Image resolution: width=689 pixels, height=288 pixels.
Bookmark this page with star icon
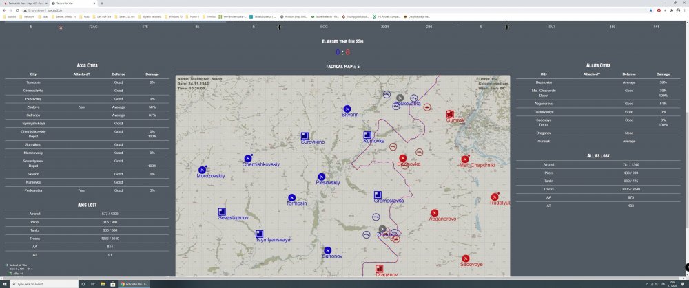tap(650, 10)
